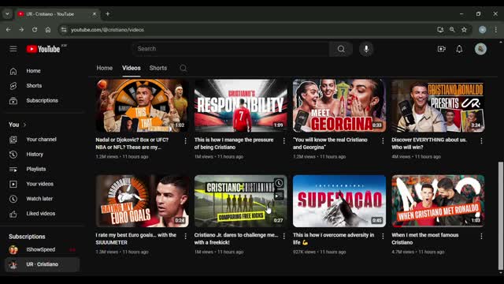The width and height of the screenshot is (504, 284).
Task: Click Watch later clock on freekick thumbnail
Action: point(279,183)
